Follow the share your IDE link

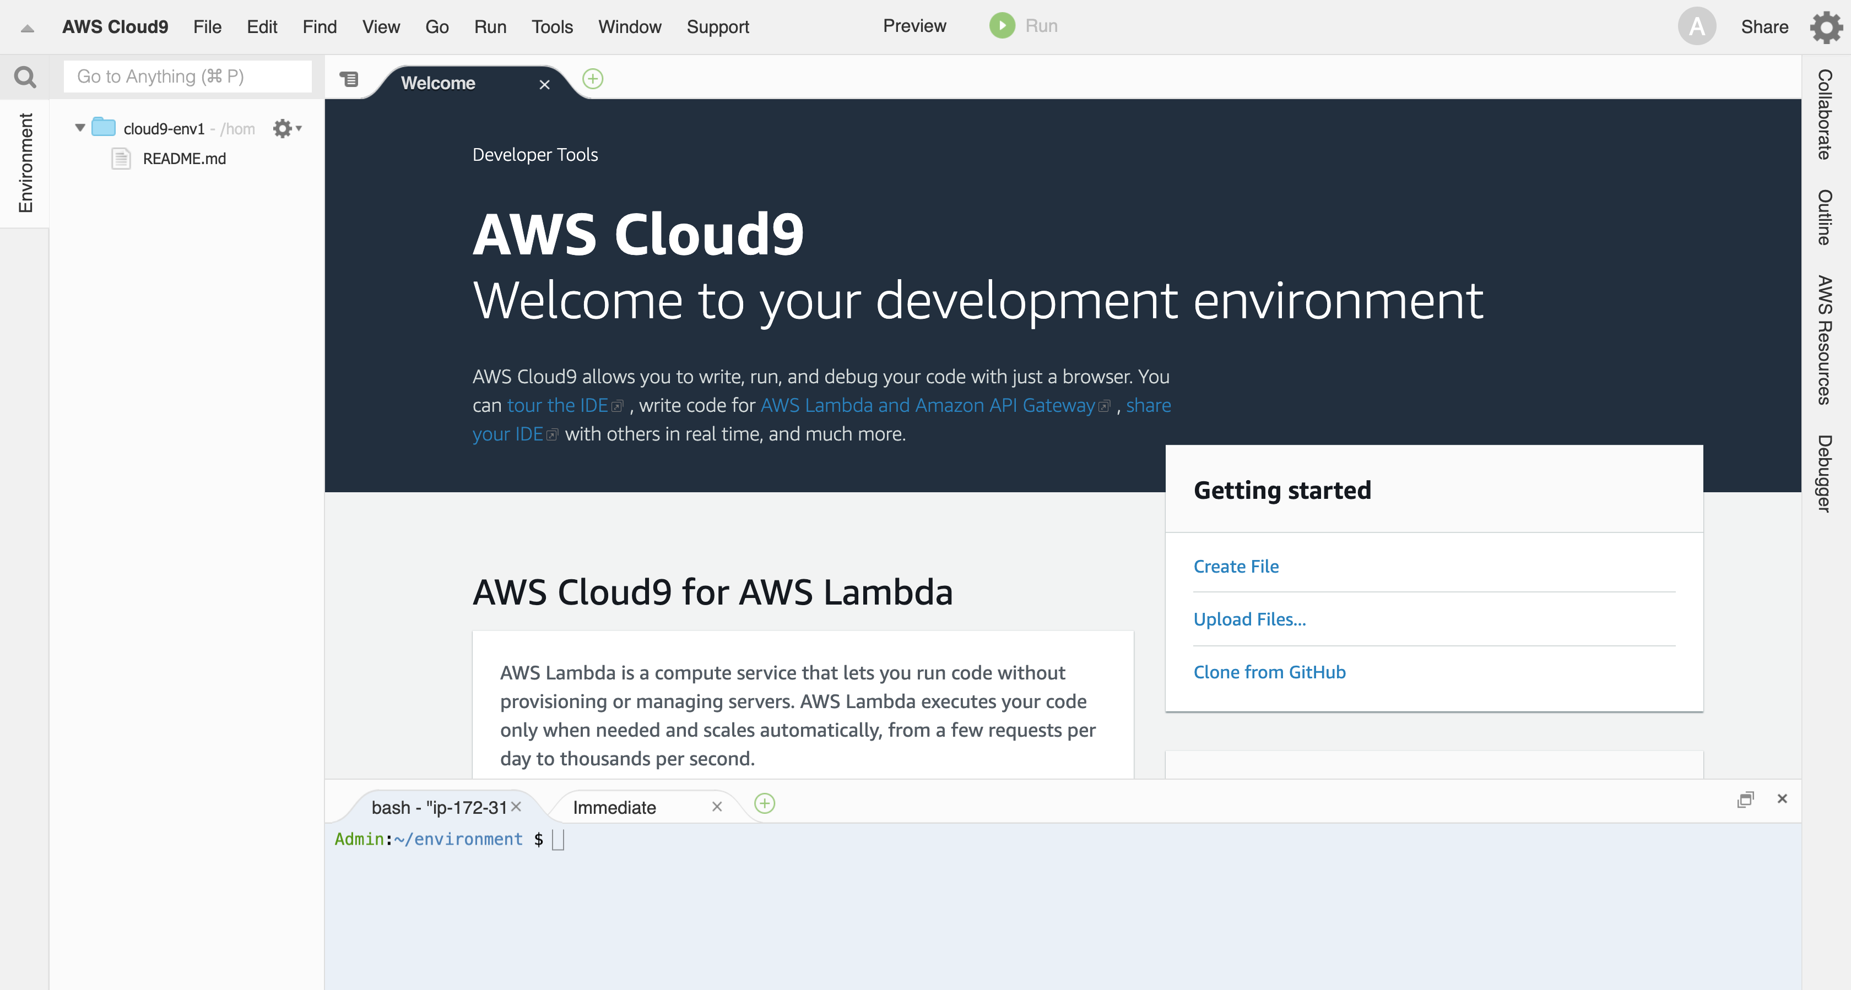tap(515, 434)
